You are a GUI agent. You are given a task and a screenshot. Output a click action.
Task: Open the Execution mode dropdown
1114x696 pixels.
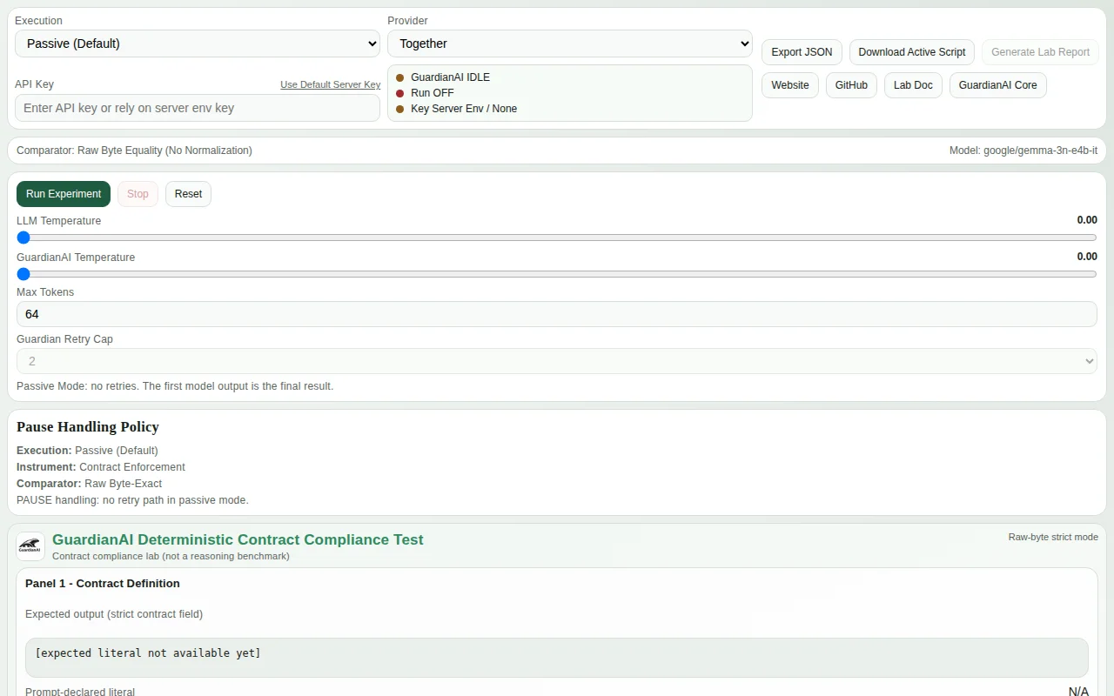click(x=198, y=43)
